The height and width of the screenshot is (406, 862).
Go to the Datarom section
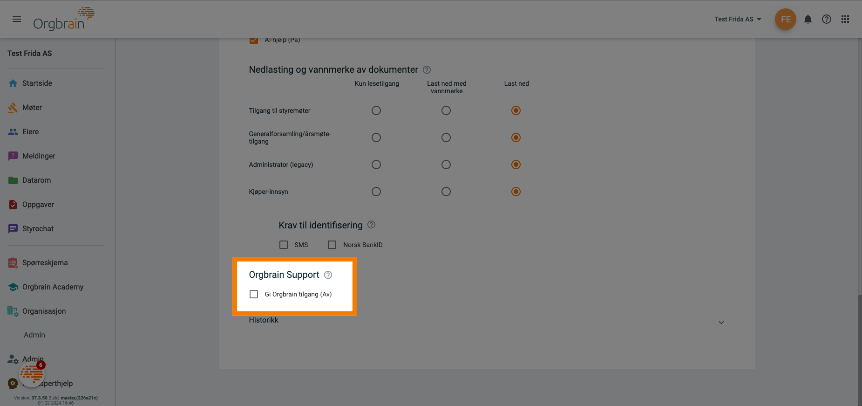(36, 180)
